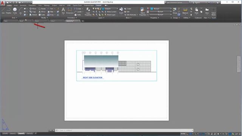
Task: Expand the Modify panel
Action: click(x=44, y=18)
